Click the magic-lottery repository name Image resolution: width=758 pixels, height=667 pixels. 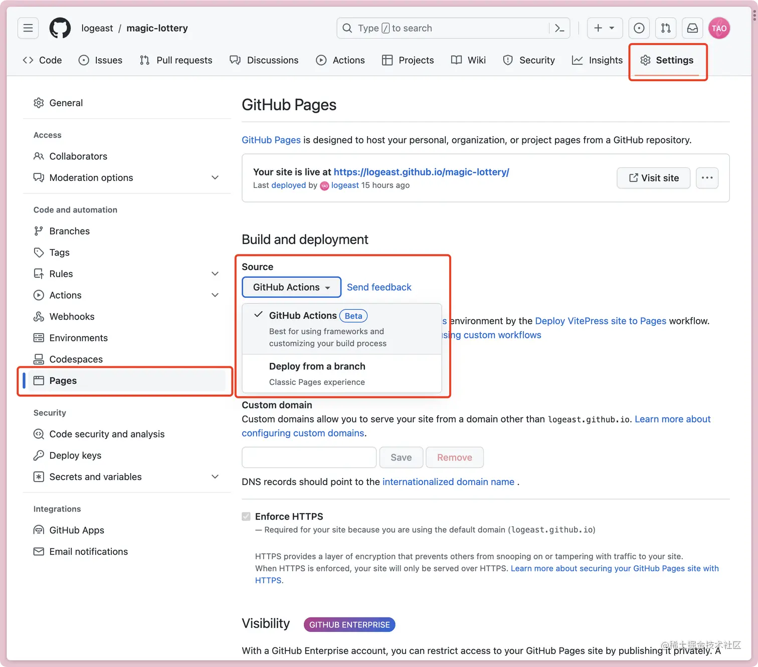pyautogui.click(x=157, y=28)
